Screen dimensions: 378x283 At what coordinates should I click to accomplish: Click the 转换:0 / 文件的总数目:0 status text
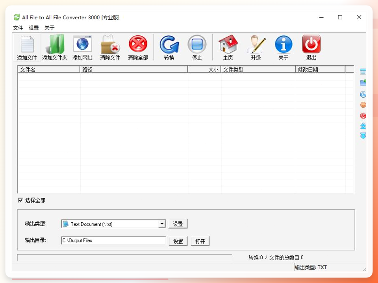click(276, 257)
